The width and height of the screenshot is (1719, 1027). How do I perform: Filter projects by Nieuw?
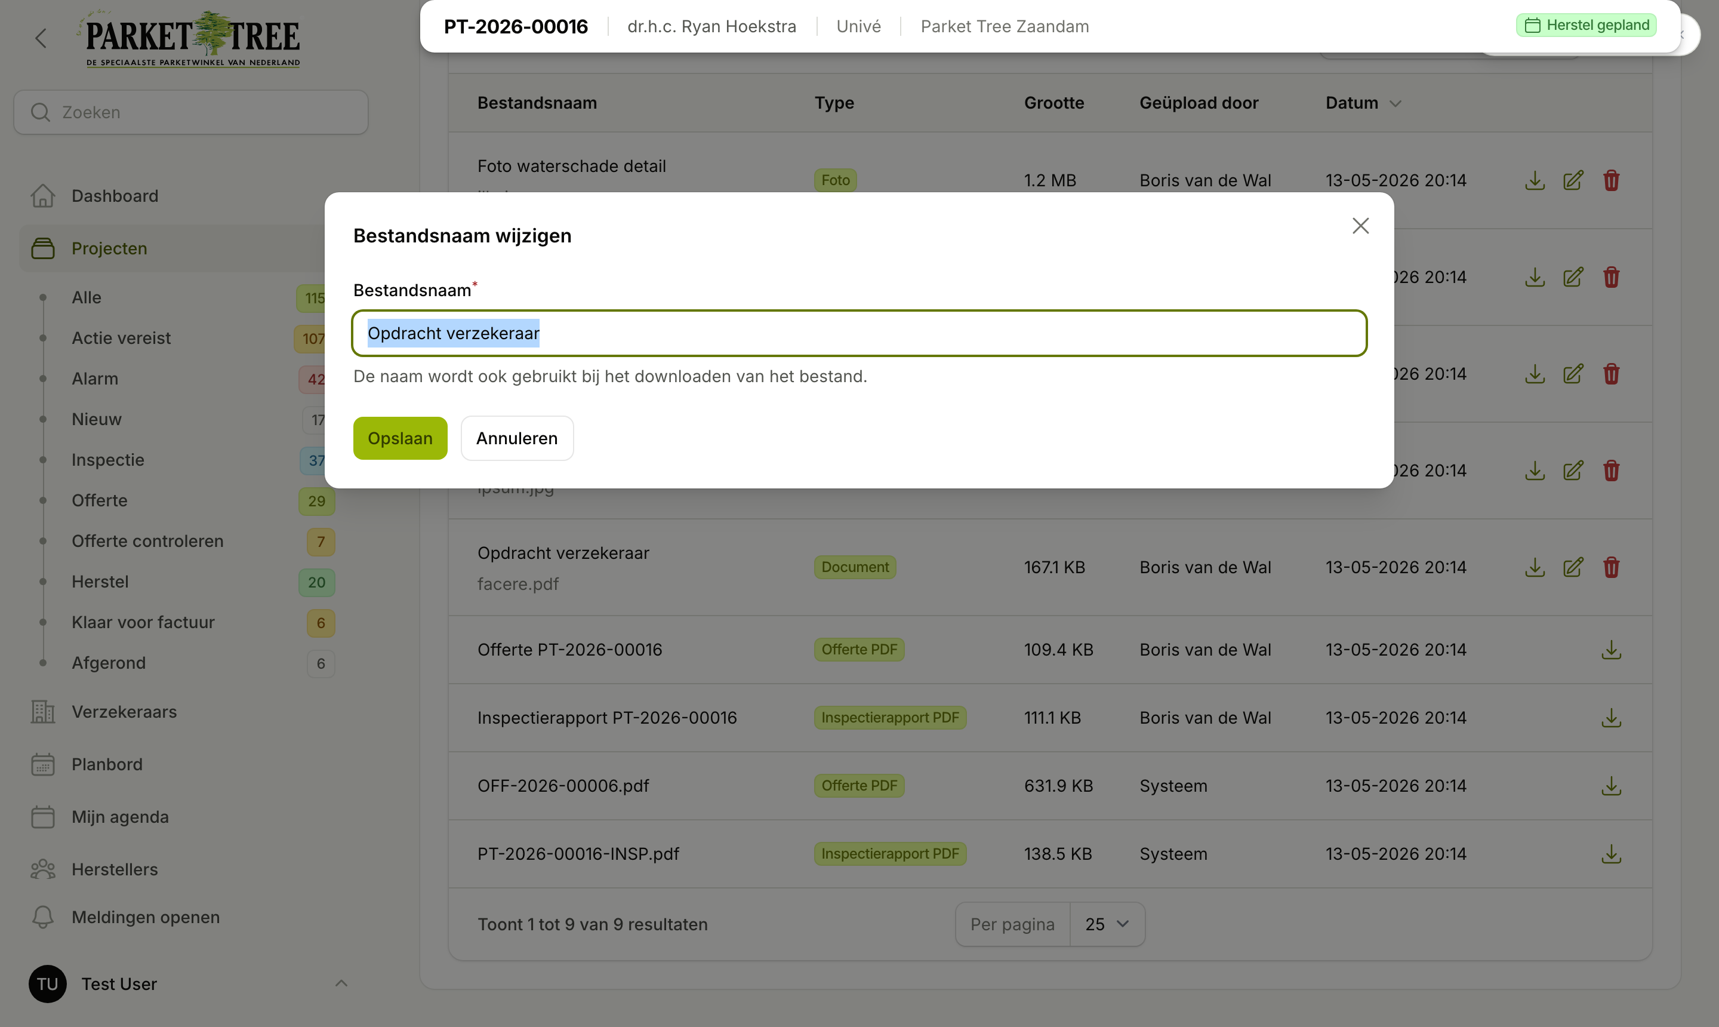point(96,419)
